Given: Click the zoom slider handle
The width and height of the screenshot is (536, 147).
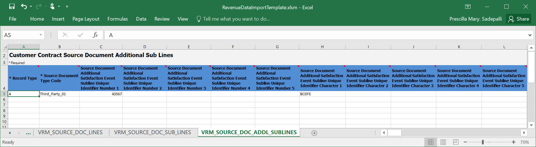Looking at the screenshot, I should [x=483, y=142].
